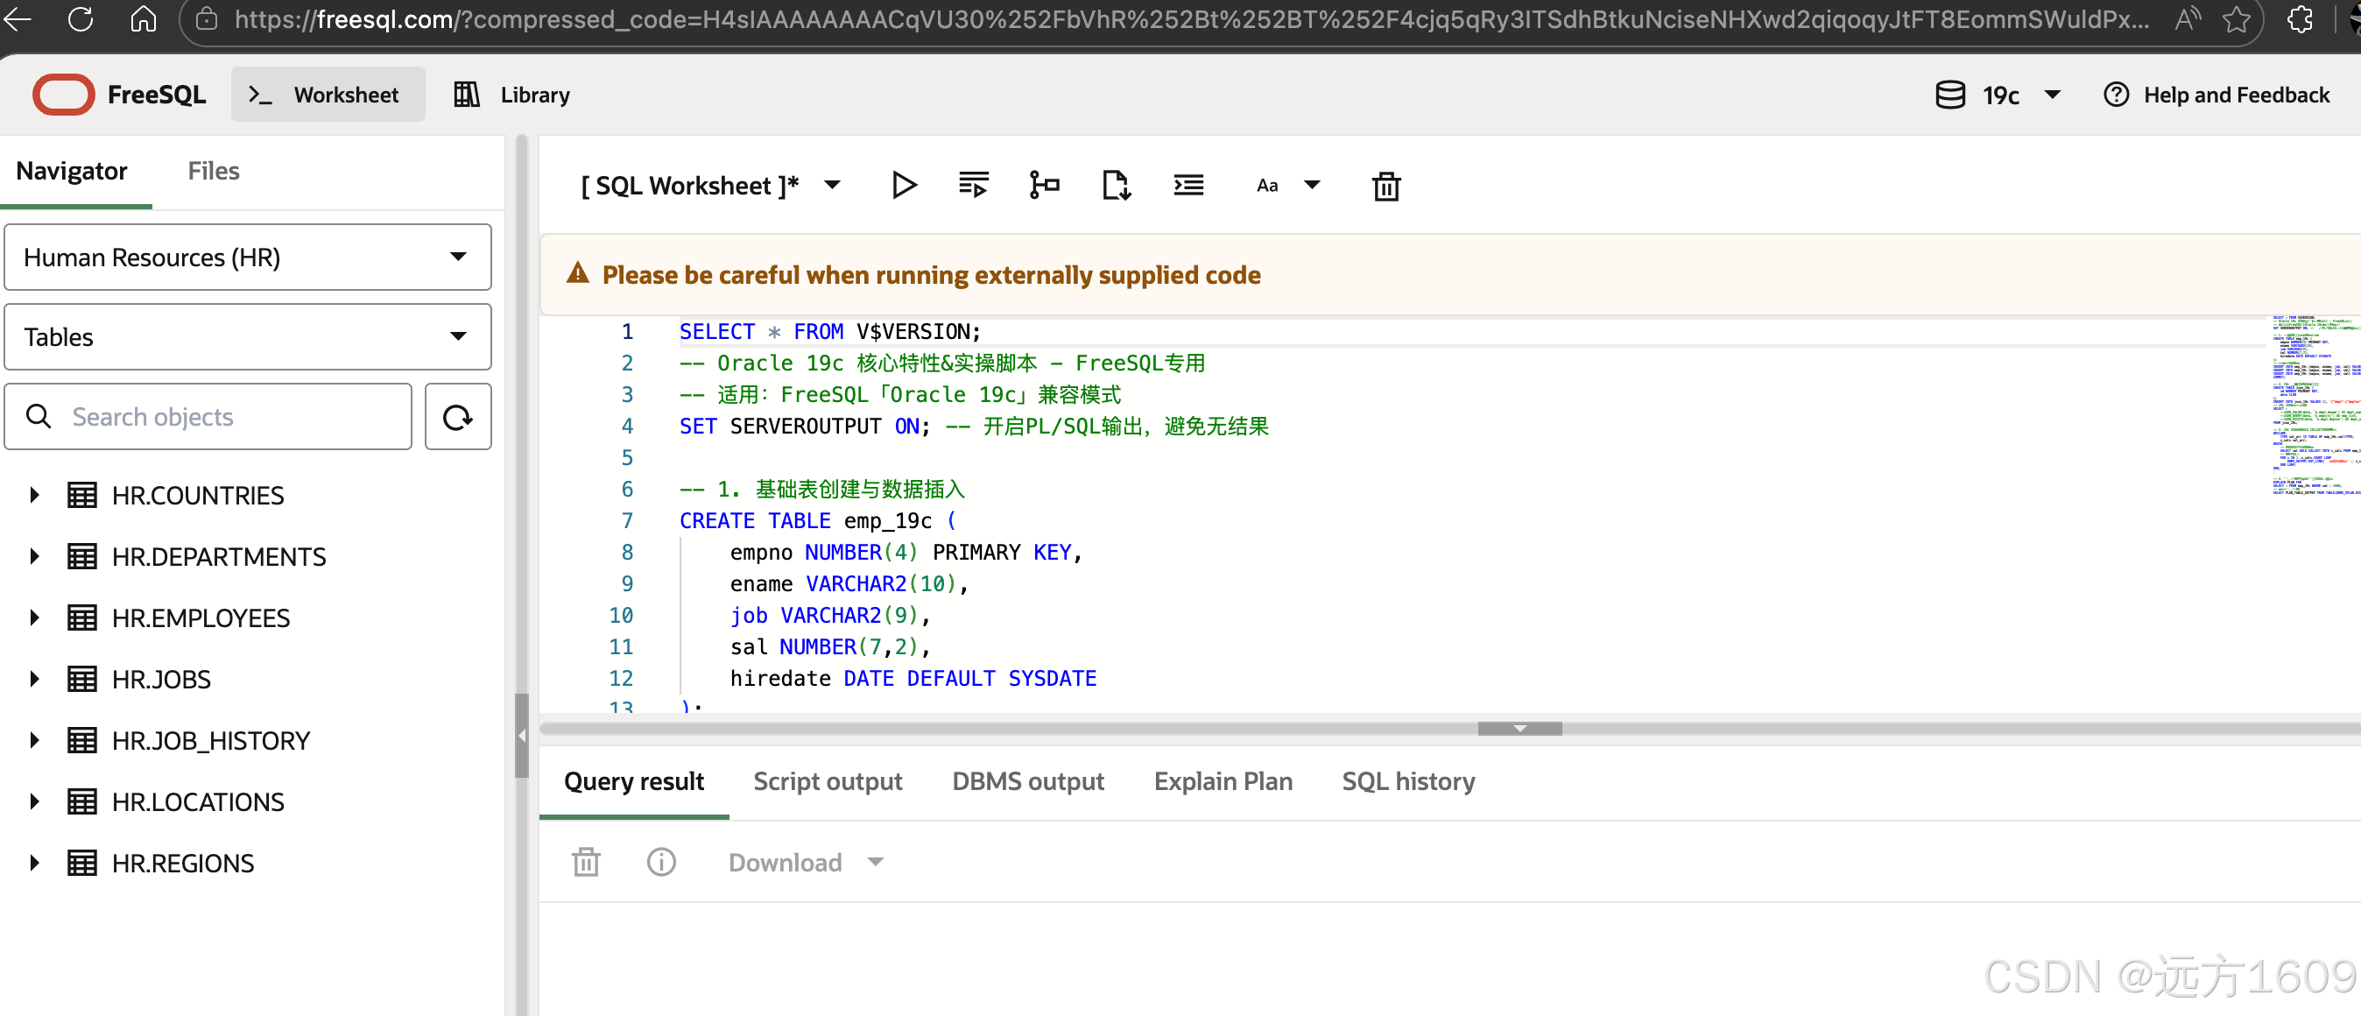This screenshot has width=2361, height=1016.
Task: Switch to the Script output tab
Action: 827,781
